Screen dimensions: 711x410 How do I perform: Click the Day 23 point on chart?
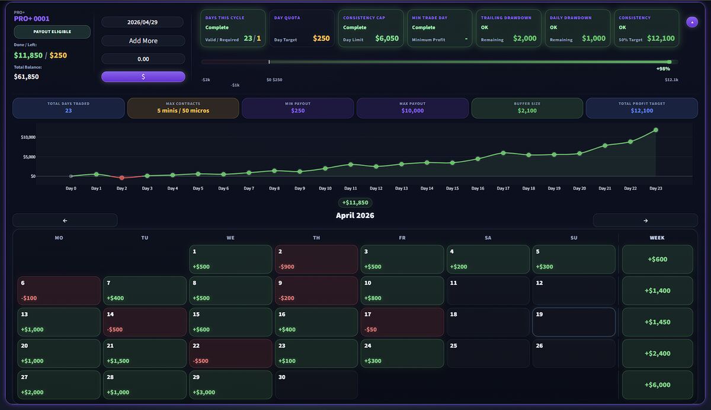point(656,130)
